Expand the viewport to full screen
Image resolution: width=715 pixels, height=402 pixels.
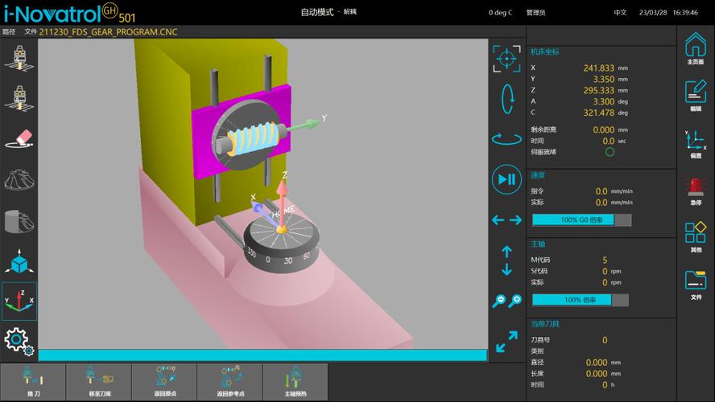506,342
